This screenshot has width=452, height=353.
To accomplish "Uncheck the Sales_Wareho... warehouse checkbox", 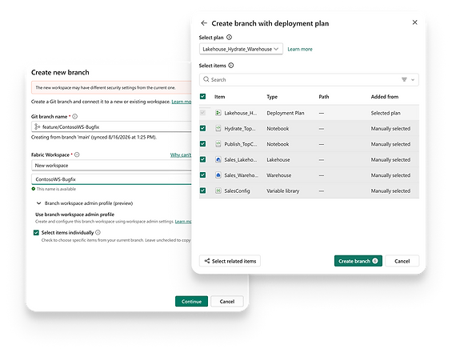I will (202, 175).
